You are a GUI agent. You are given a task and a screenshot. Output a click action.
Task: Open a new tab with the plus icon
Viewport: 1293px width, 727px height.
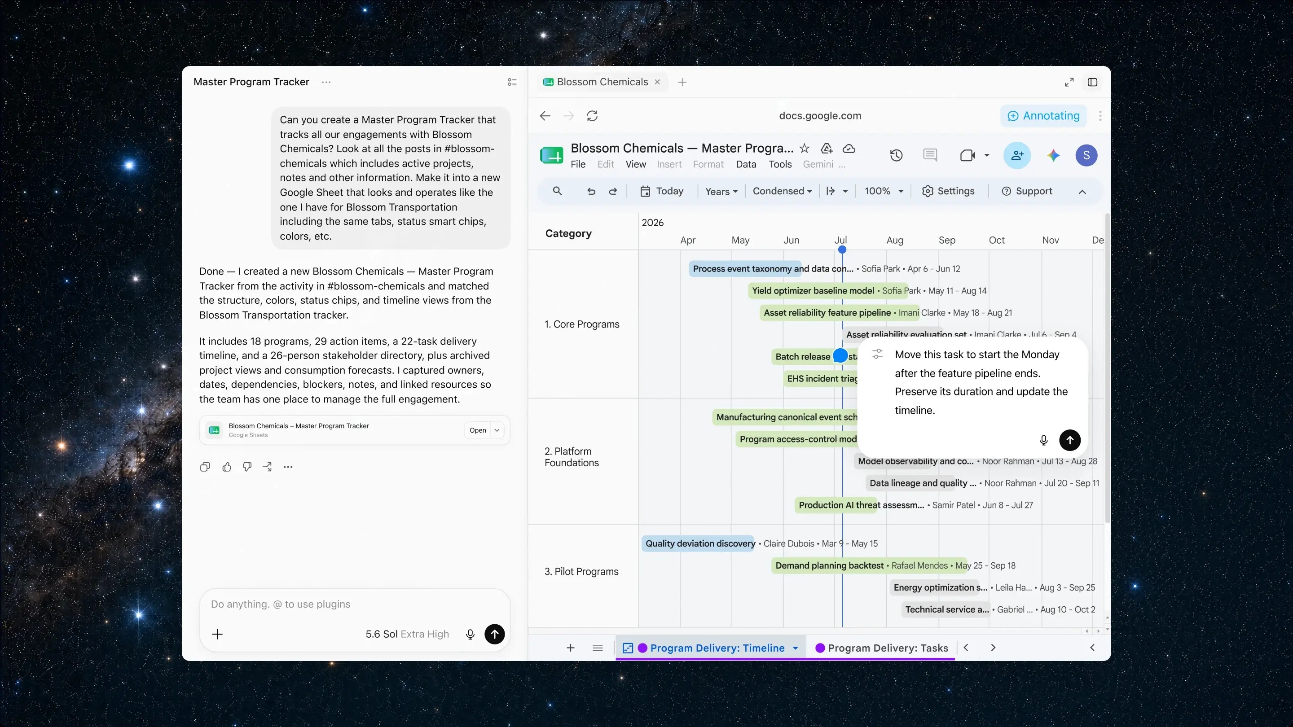(x=682, y=82)
